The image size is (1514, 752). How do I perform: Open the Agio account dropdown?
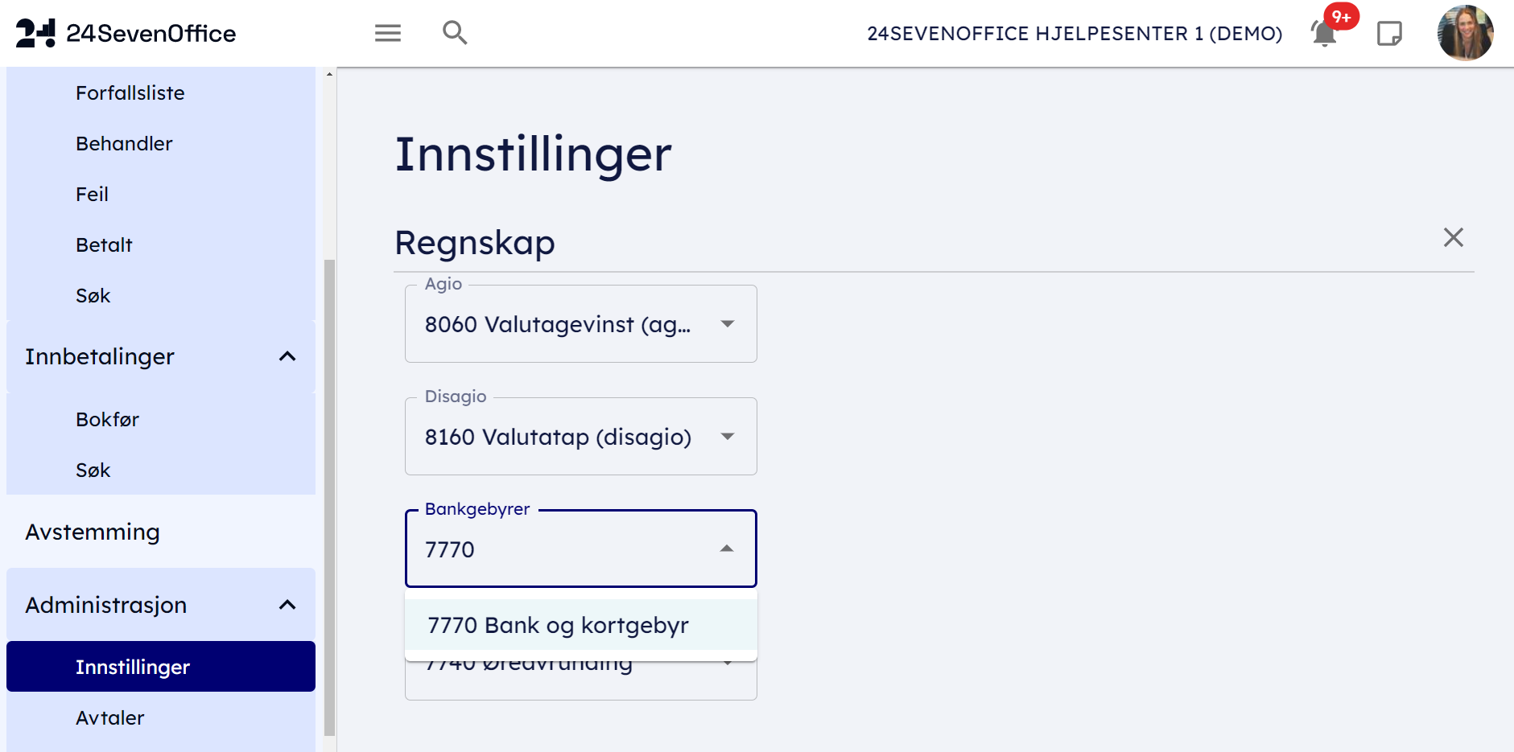728,324
